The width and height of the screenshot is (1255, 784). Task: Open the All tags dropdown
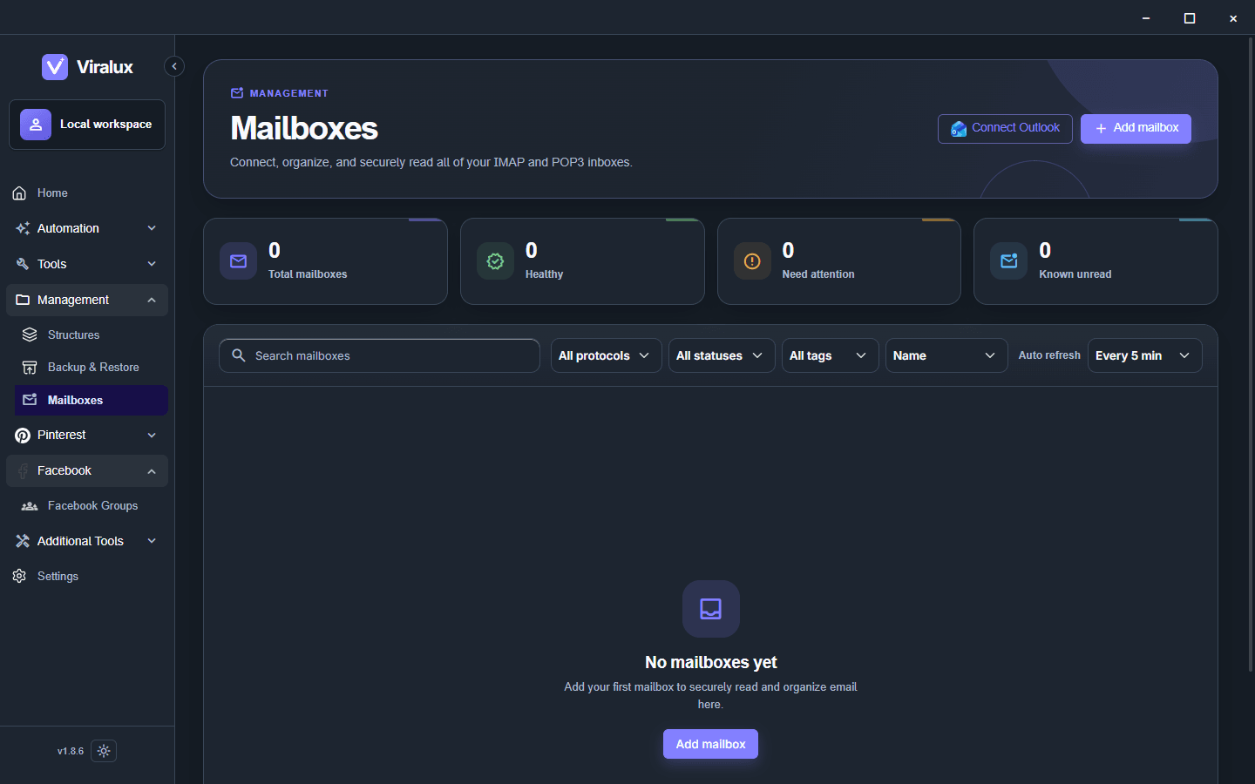coord(830,355)
